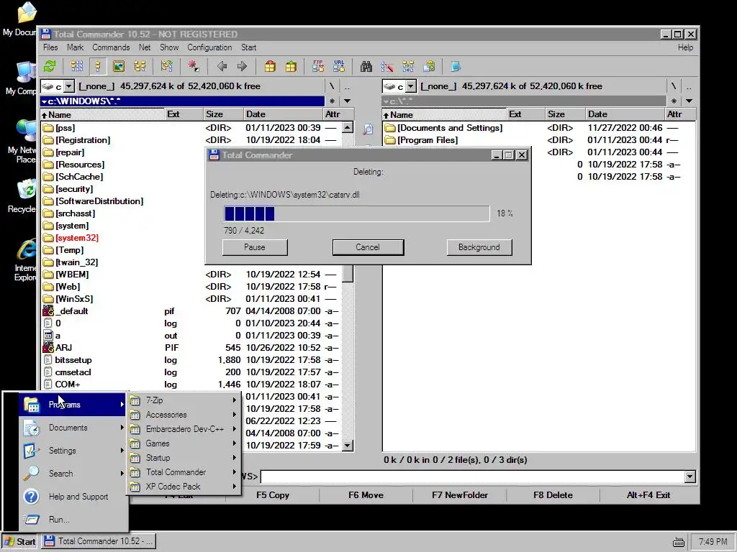Image resolution: width=737 pixels, height=552 pixels.
Task: Open the Files menu
Action: [x=50, y=47]
